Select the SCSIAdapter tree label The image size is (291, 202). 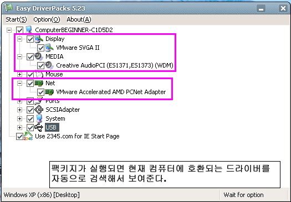[63, 110]
